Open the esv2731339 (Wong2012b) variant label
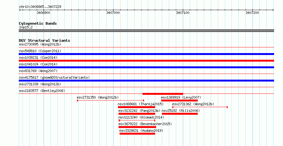Viewport: 283px width, 146px height. pyautogui.click(x=40, y=84)
